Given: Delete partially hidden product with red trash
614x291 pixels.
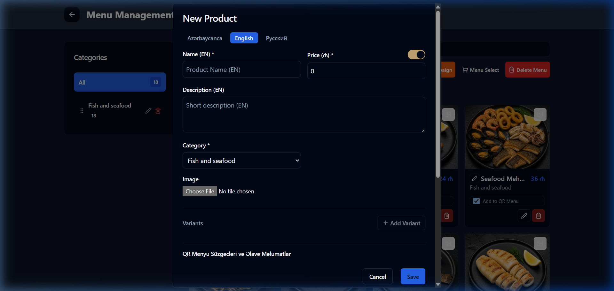Looking at the screenshot, I should click(447, 216).
